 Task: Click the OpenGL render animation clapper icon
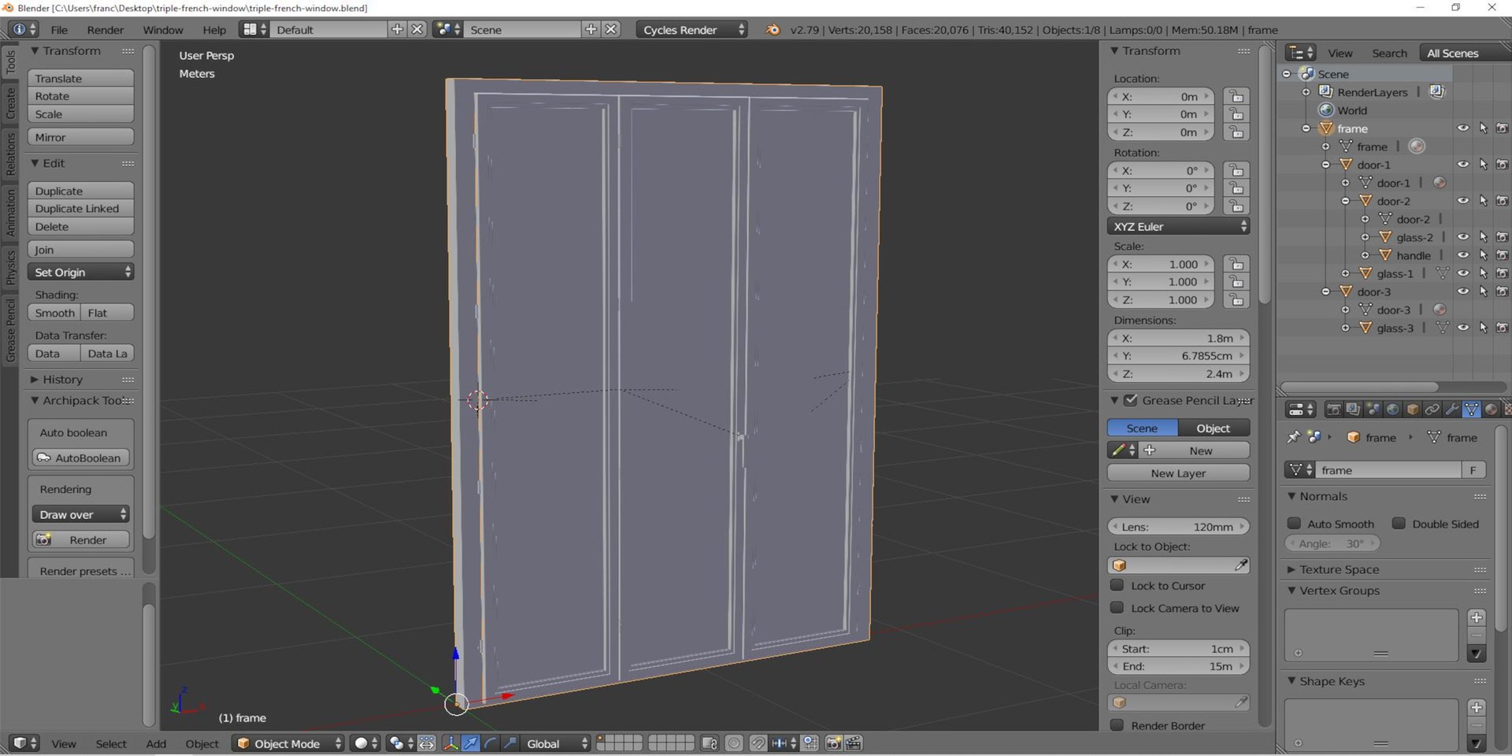(853, 743)
